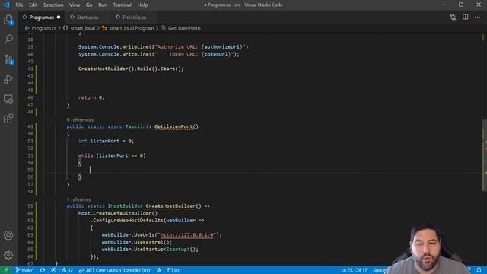Open the editor More Actions ellipsis
487x274 pixels.
pos(477,17)
